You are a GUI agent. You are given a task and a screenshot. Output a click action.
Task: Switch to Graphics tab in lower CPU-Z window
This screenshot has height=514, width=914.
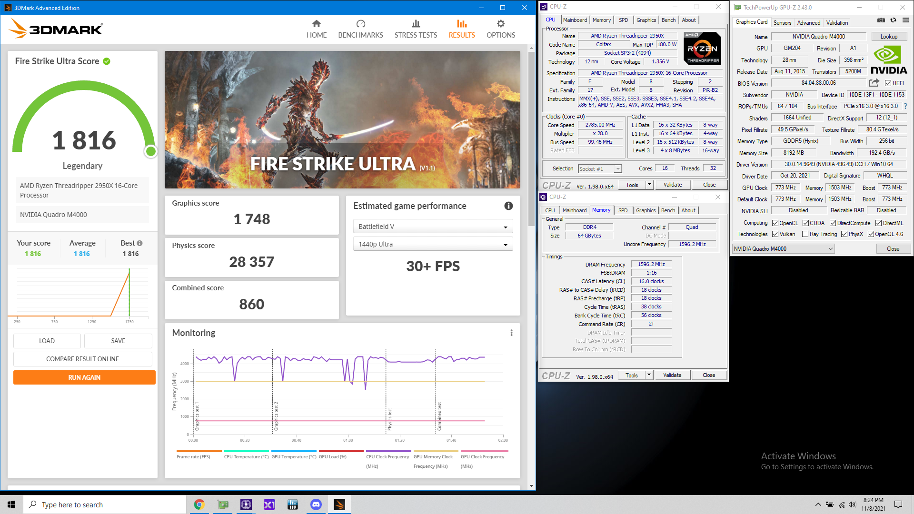click(646, 210)
